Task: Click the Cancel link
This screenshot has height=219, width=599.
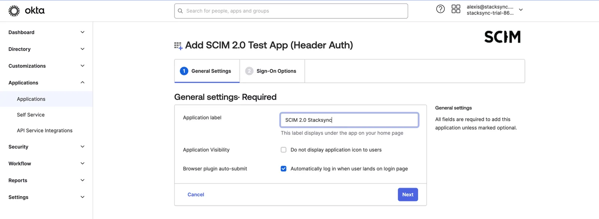Action: [x=196, y=194]
